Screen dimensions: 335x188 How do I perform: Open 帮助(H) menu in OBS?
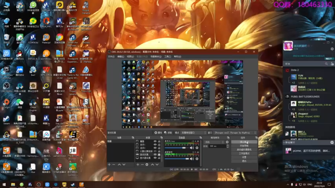[177, 56]
